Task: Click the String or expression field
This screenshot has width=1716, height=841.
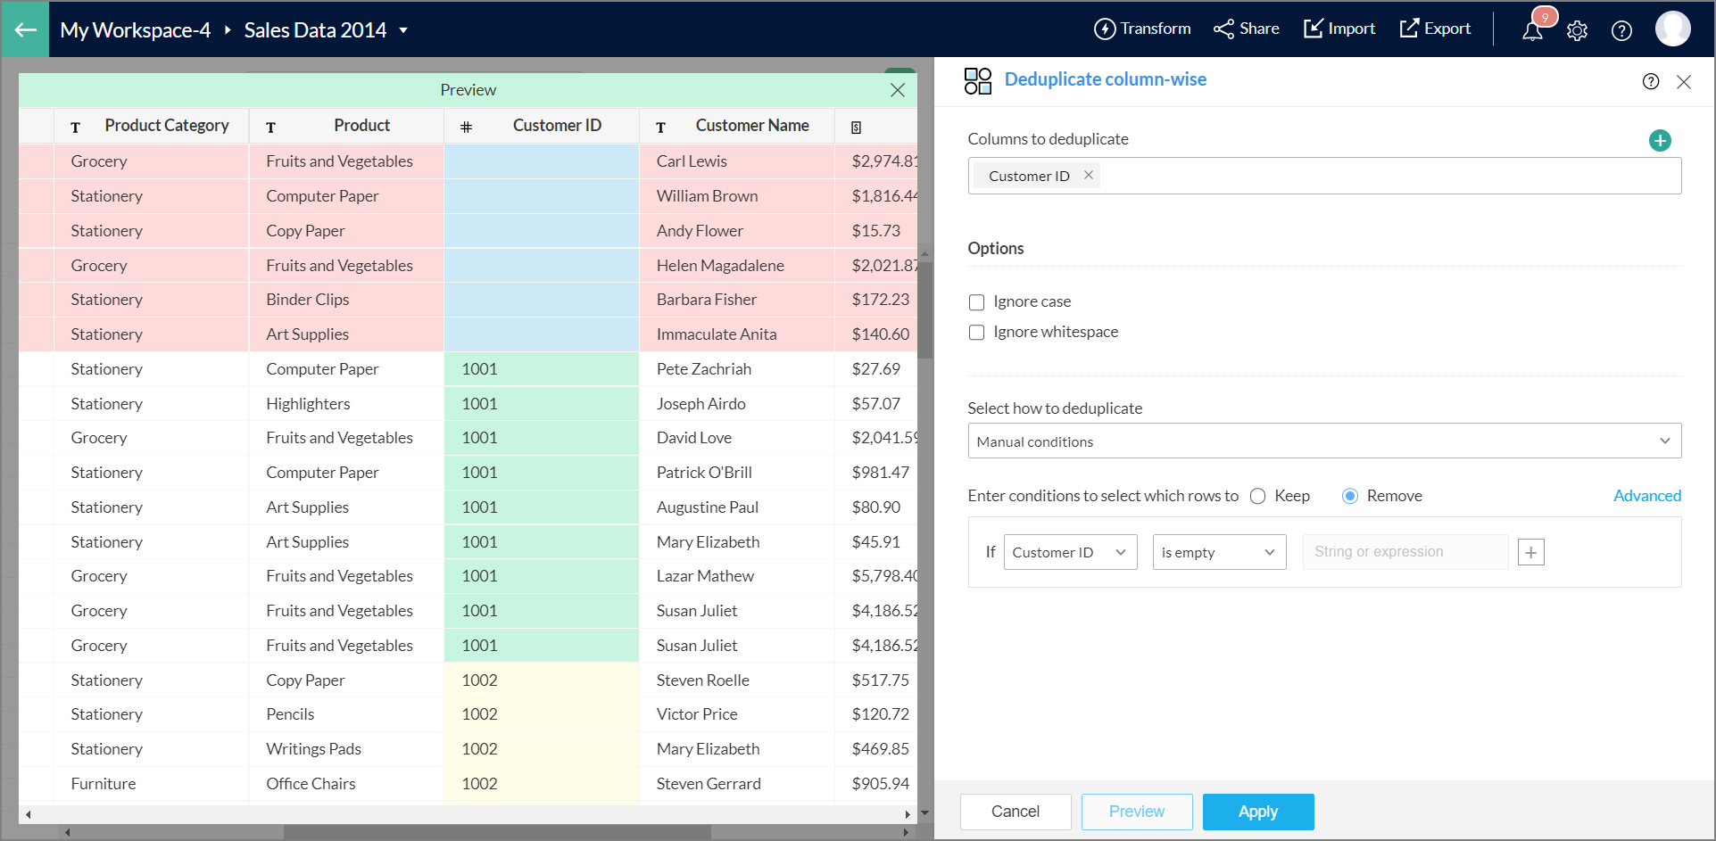Action: pos(1405,552)
